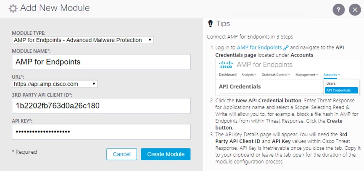364x171 pixels.
Task: Select Users in the Accounts dropdown
Action: tap(331, 83)
